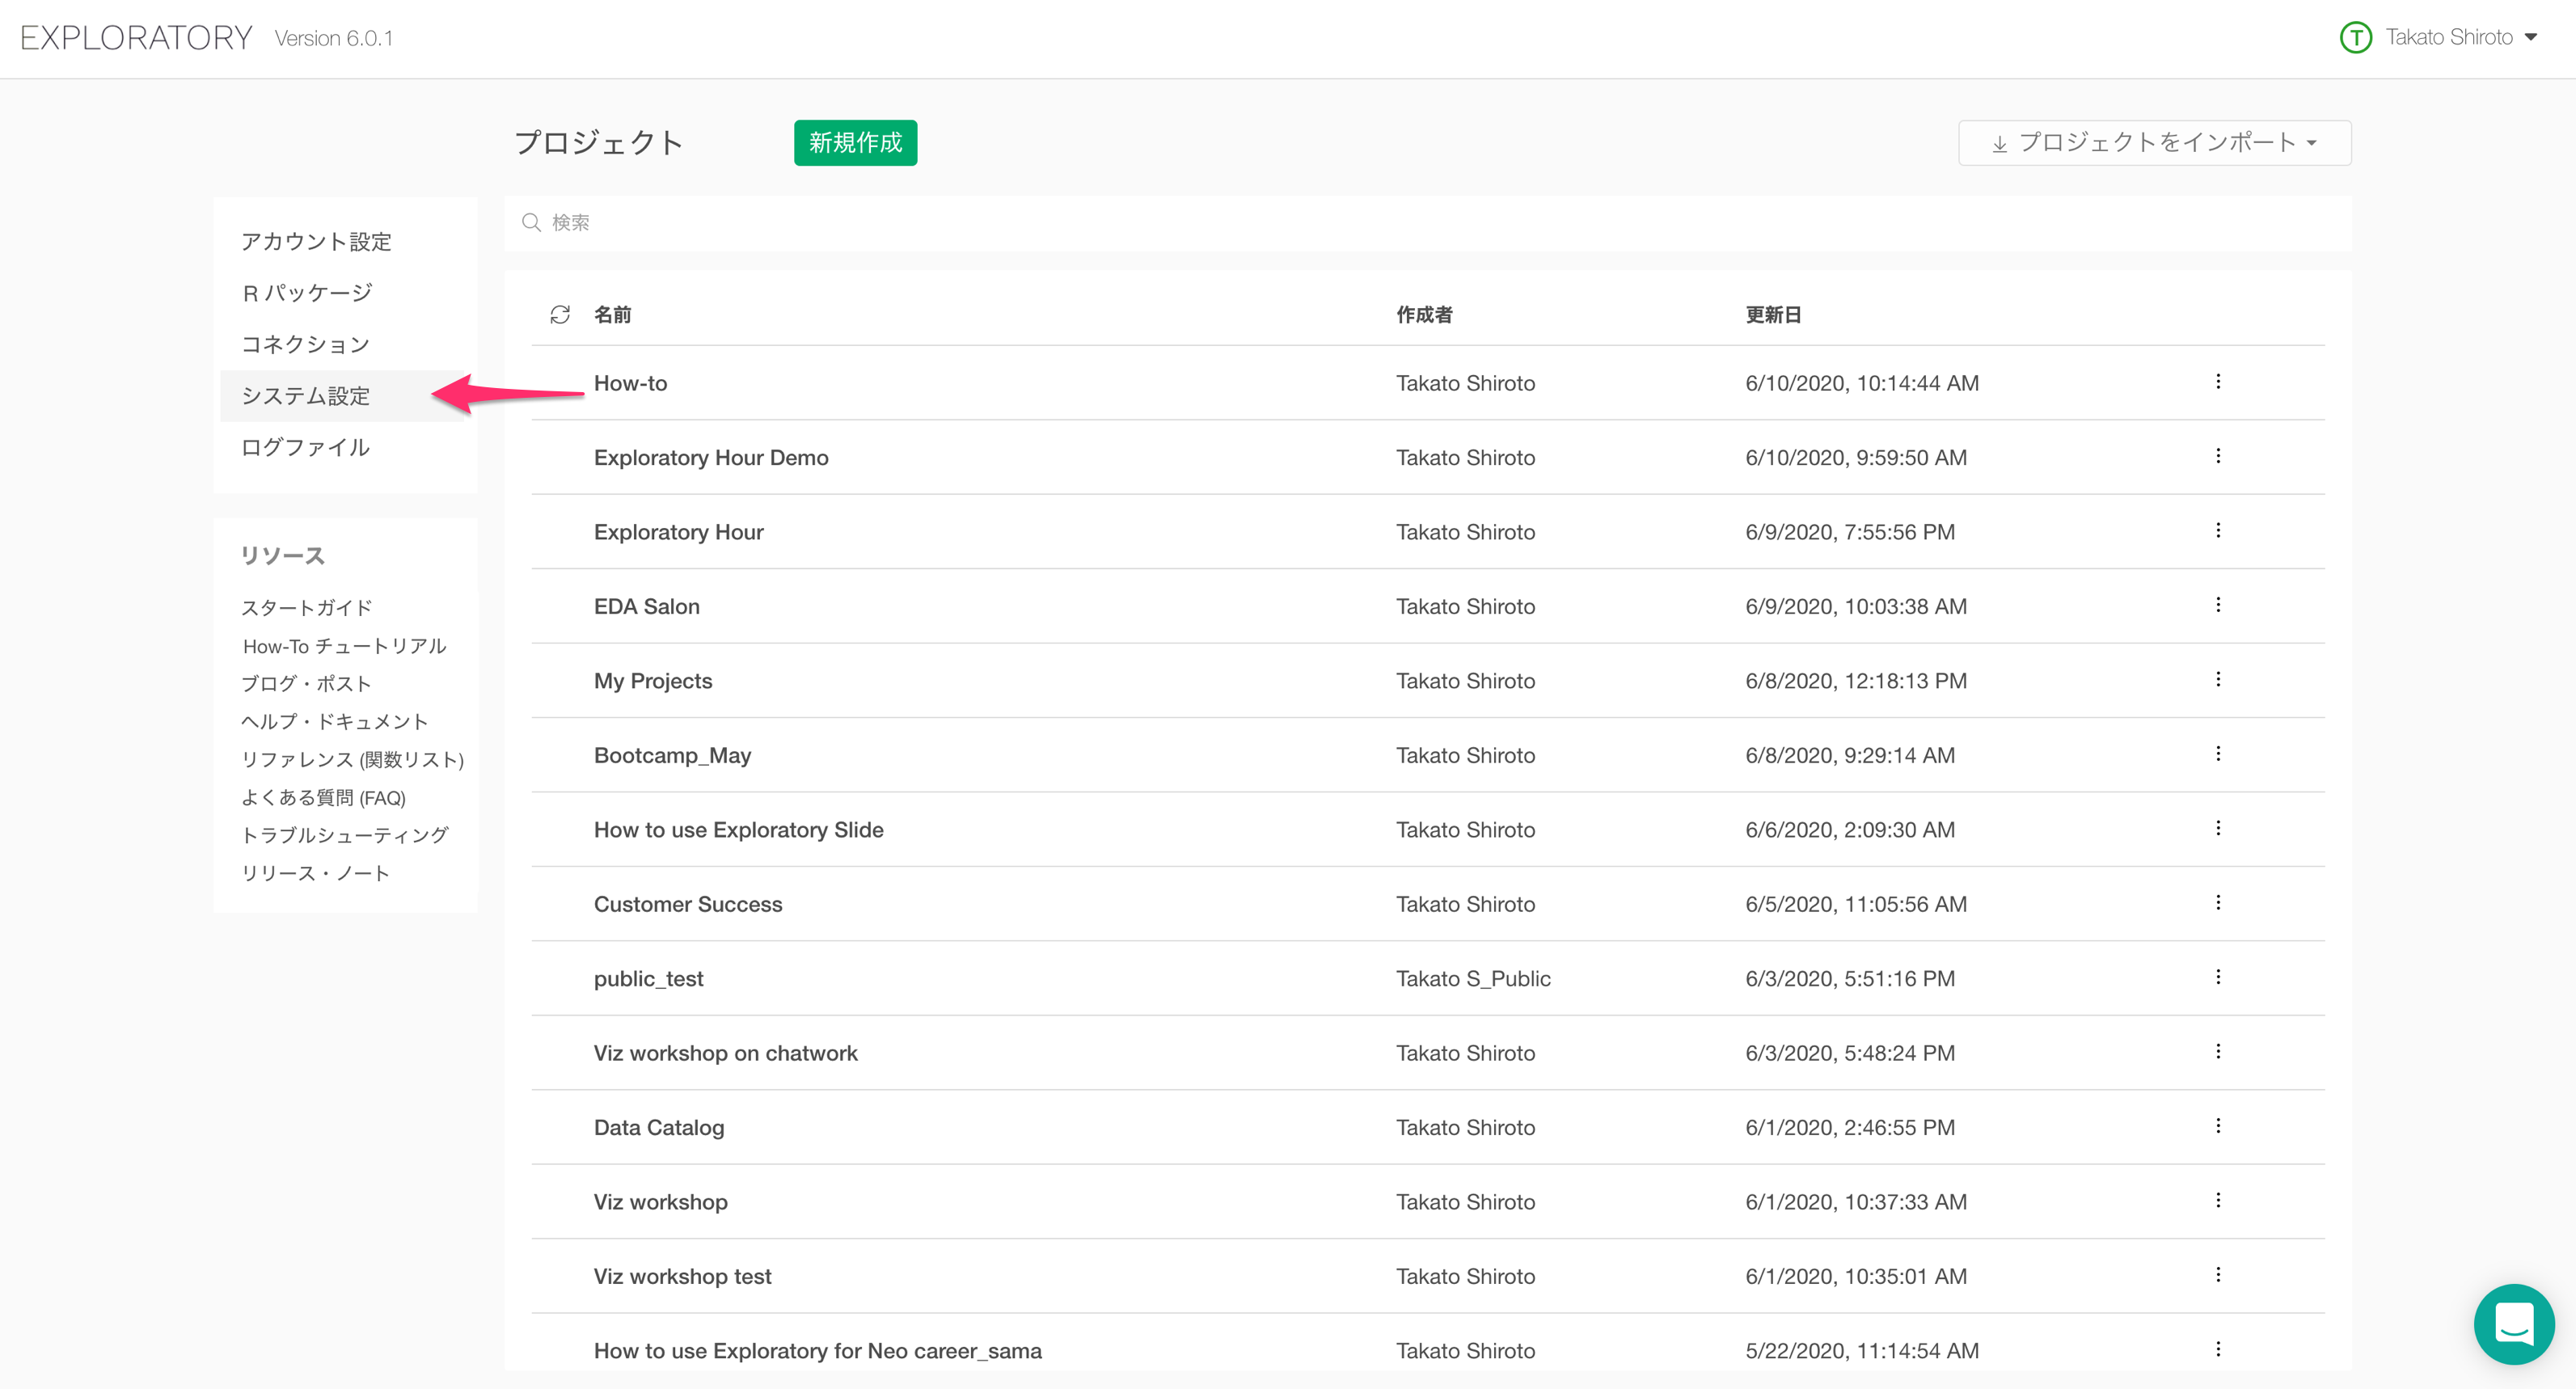Open the Viz workshop test project
The width and height of the screenshot is (2576, 1389).
pos(682,1276)
